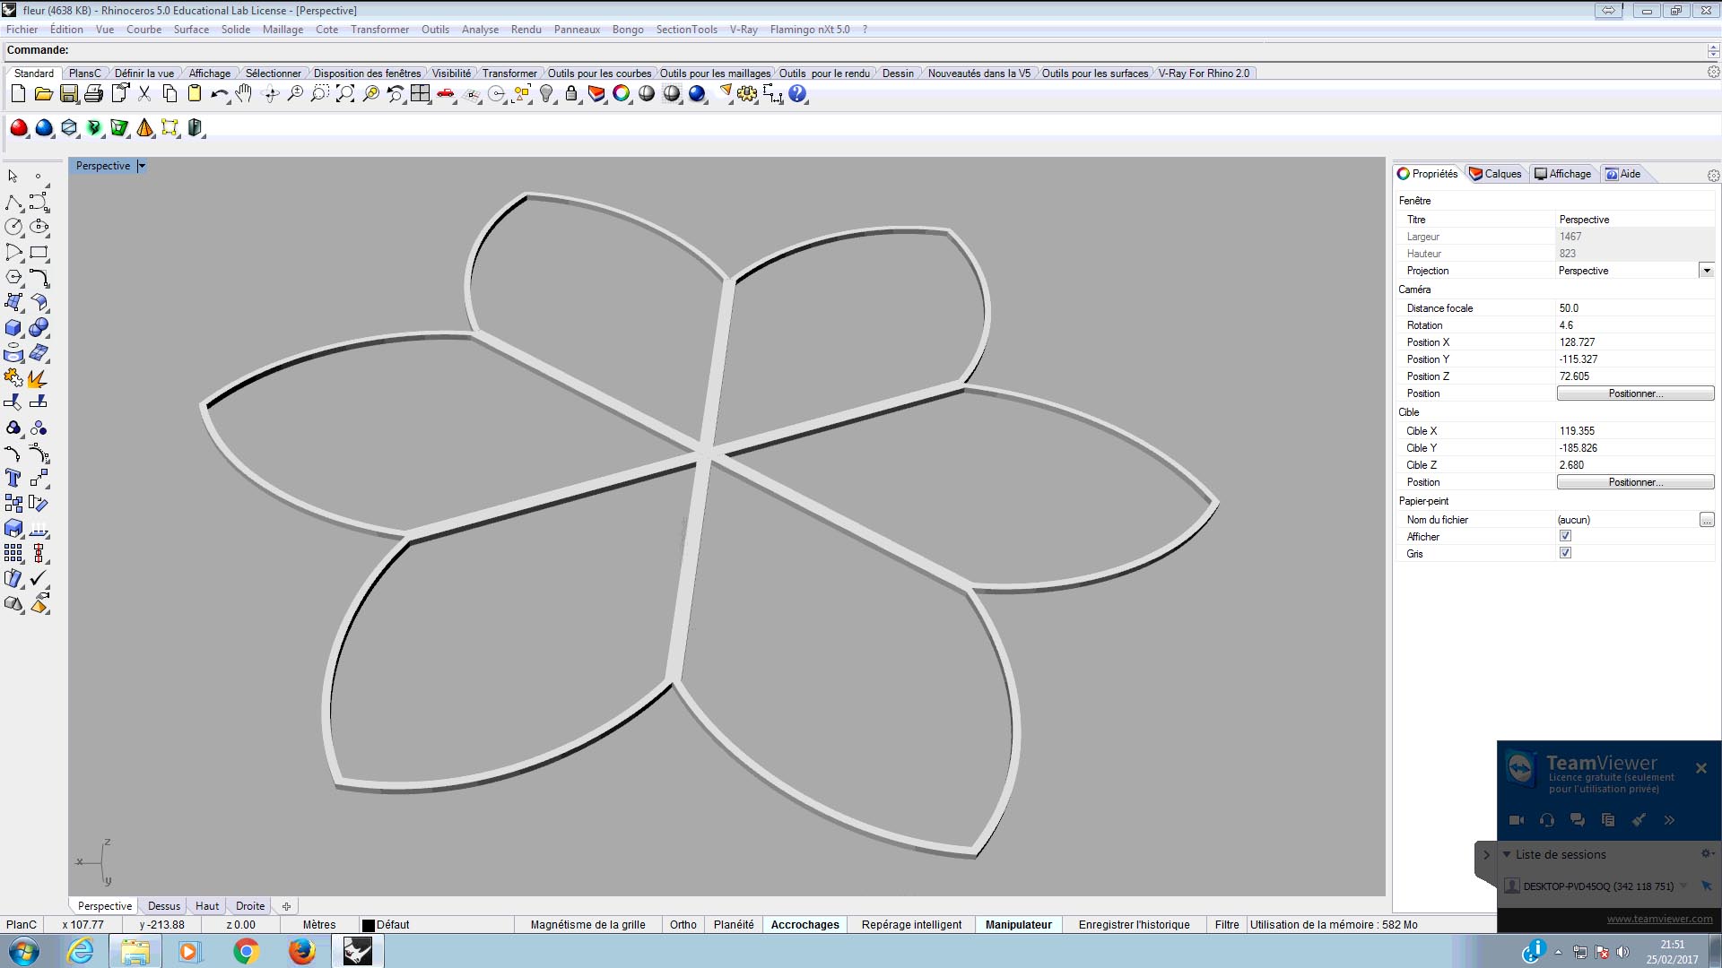Click the red sphere V-Ray icon
1722x968 pixels.
[x=19, y=128]
